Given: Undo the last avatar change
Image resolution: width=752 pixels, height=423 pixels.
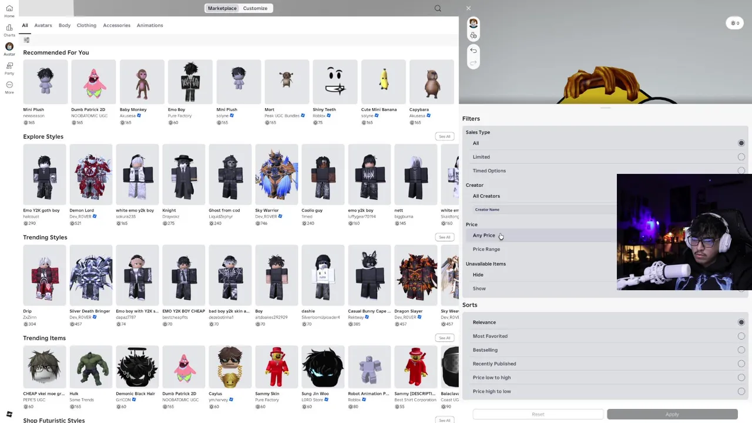Looking at the screenshot, I should [474, 51].
